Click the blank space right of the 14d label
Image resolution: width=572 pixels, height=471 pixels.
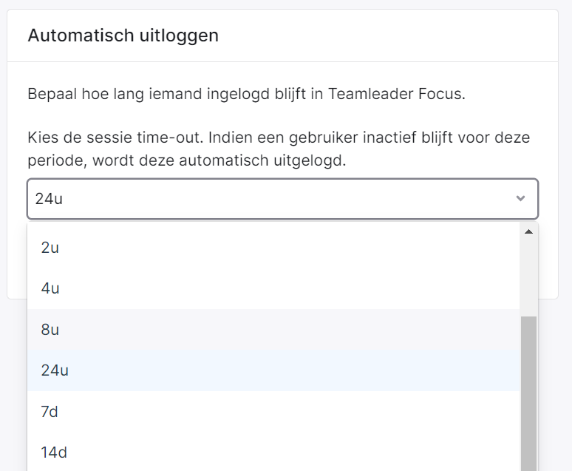(x=292, y=452)
